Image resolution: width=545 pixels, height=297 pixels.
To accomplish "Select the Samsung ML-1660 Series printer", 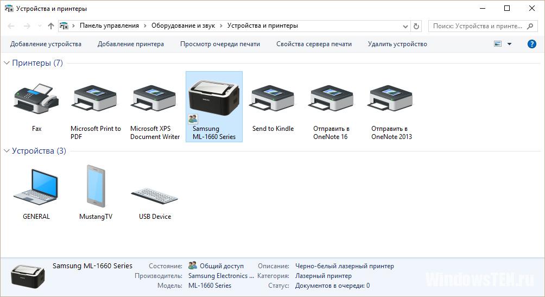I will click(x=214, y=100).
